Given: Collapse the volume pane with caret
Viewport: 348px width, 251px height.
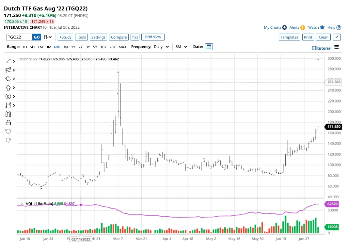Looking at the screenshot, I should coord(318,204).
